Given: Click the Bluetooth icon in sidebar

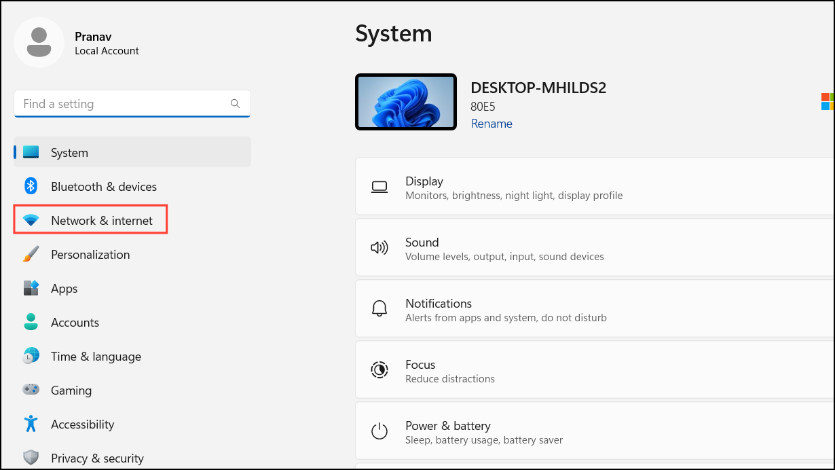Looking at the screenshot, I should [31, 186].
